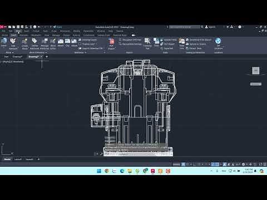The width and height of the screenshot is (267, 200).
Task: Click the Windows Start button on taskbar
Action: (99, 171)
